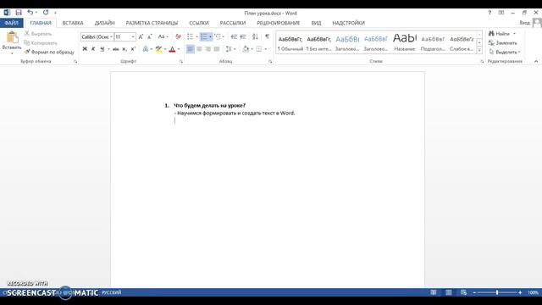Viewport: 542px width, 305px height.
Task: Click the Find (Найти) button
Action: (499, 34)
